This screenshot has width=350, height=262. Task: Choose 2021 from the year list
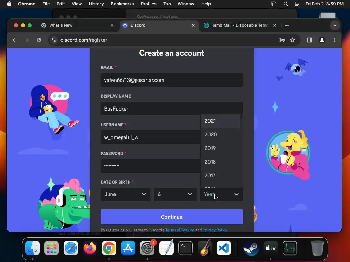220,121
